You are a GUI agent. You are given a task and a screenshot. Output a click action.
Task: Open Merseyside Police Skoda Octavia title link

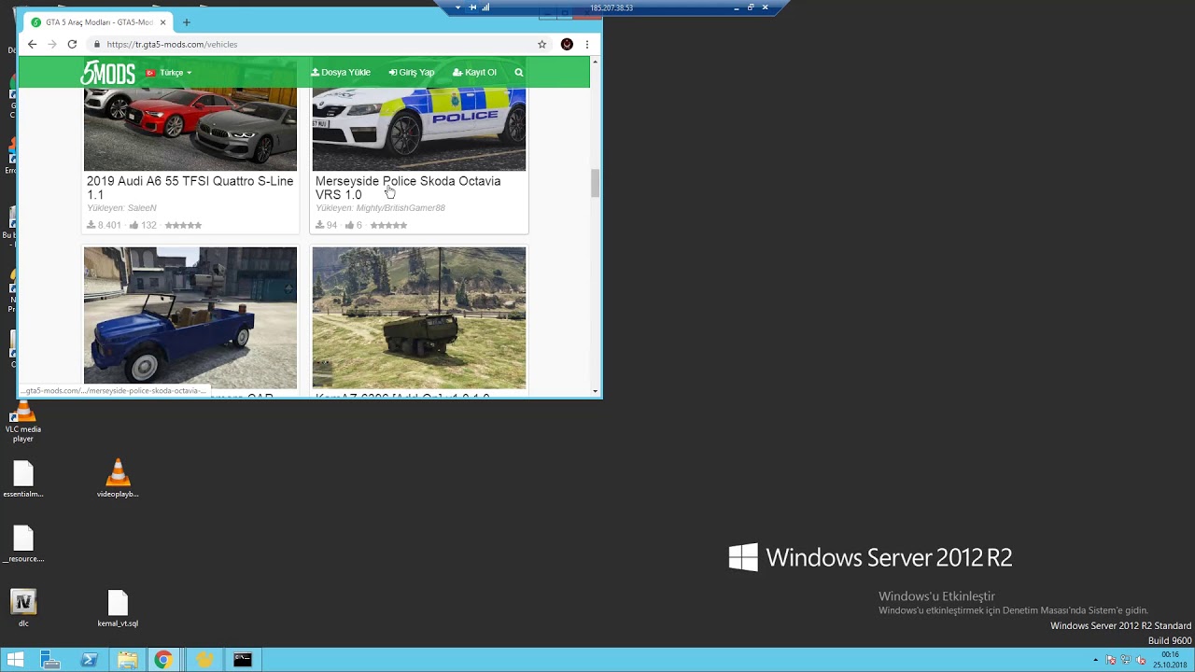[408, 188]
